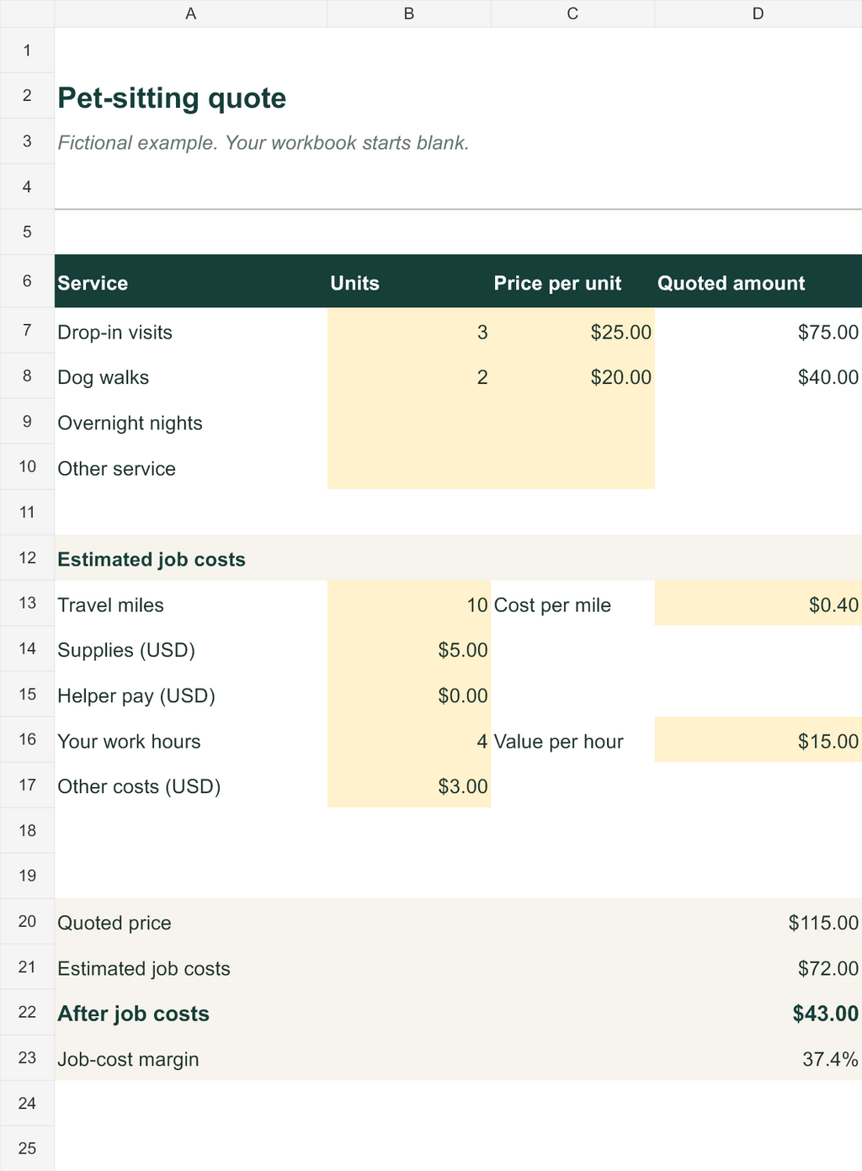Click the 'Price per unit' header cell

pyautogui.click(x=572, y=281)
